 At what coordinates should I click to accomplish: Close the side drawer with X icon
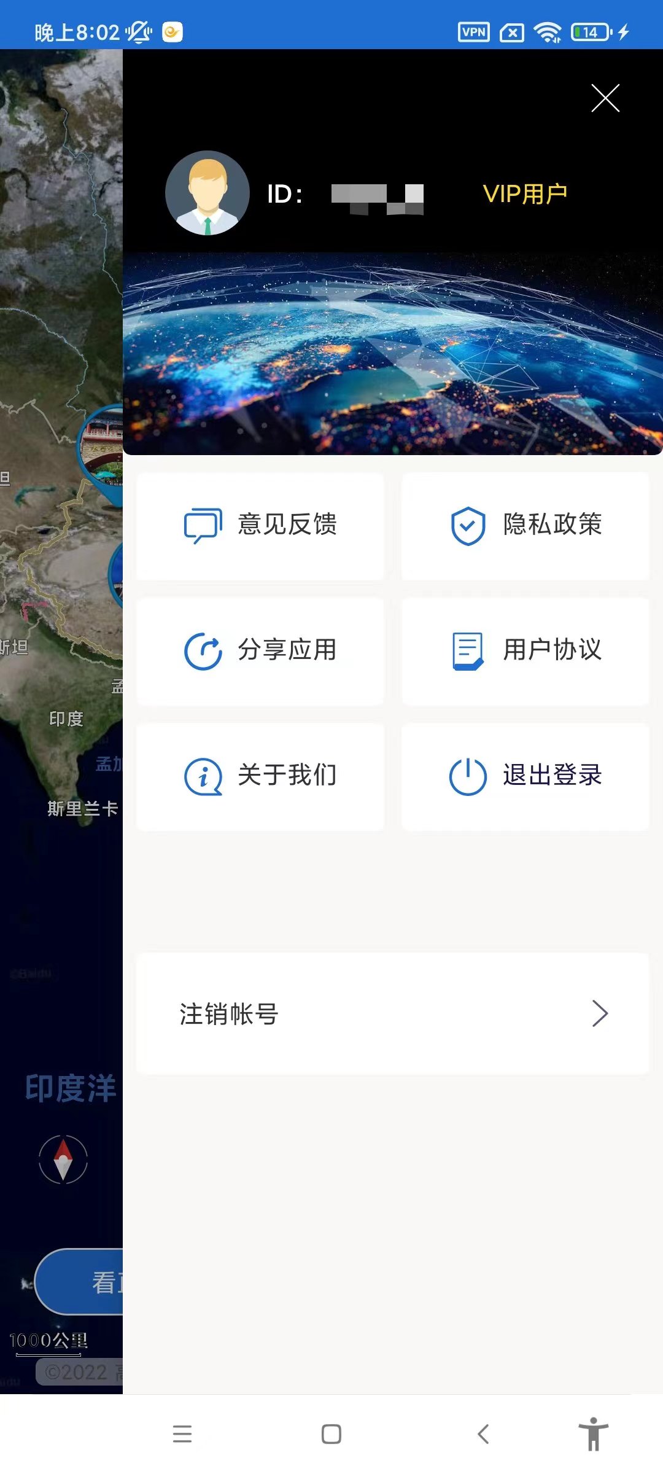[x=605, y=98]
